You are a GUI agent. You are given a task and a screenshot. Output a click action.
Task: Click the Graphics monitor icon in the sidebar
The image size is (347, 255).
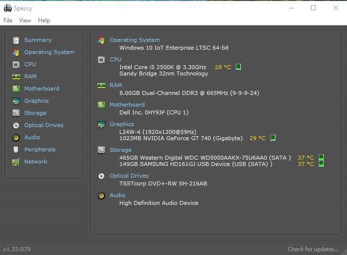16,101
